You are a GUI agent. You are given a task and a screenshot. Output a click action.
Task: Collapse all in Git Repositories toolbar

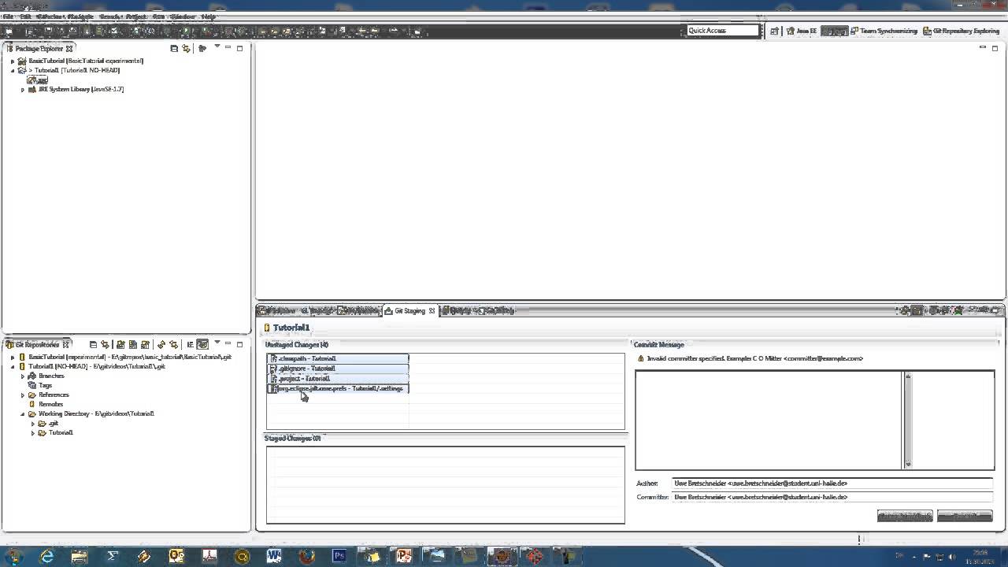(x=93, y=344)
